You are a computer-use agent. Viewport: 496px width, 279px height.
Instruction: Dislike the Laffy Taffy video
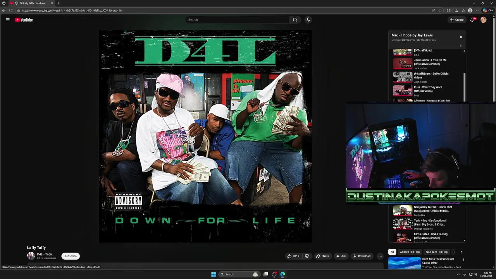[307, 256]
